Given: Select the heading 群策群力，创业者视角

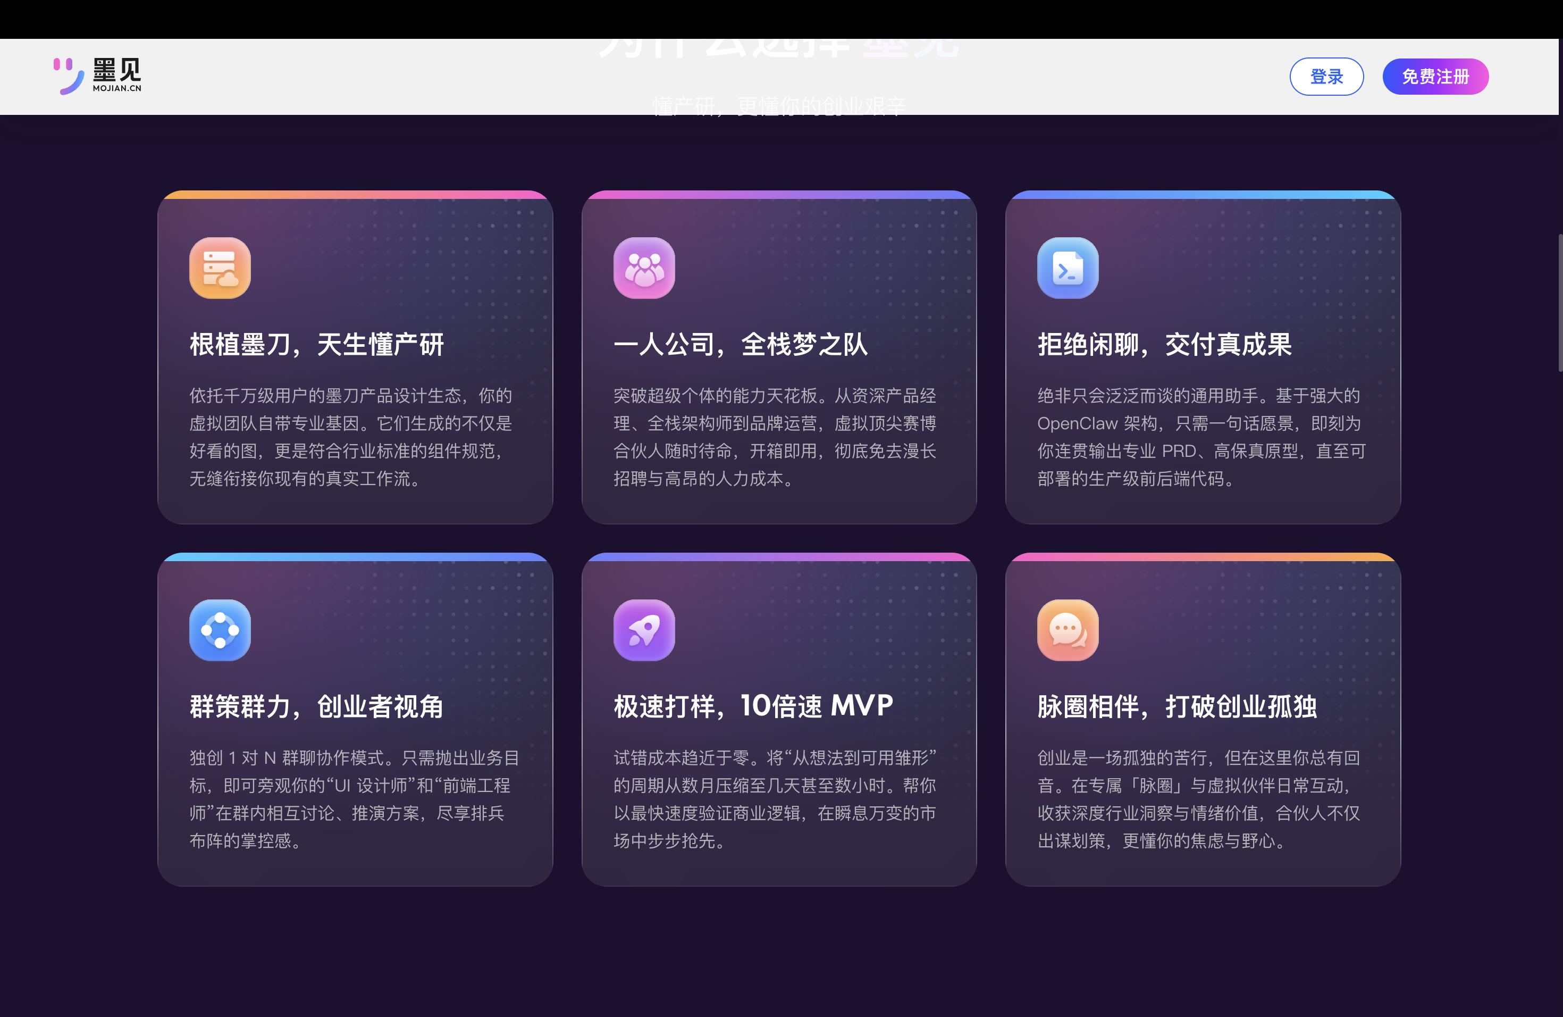Looking at the screenshot, I should pyautogui.click(x=317, y=707).
